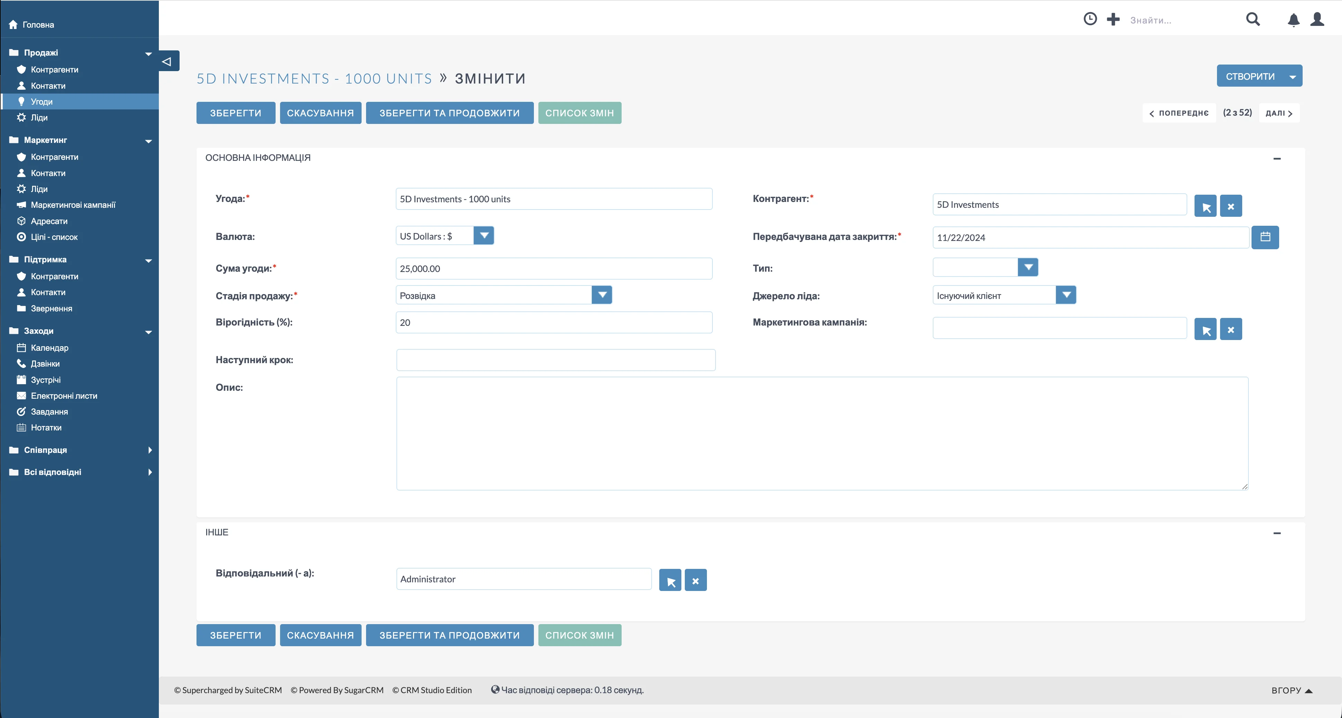The image size is (1342, 718).
Task: Collapse the ОСНОВНА ІНФОРМАЦІЯ panel
Action: tap(1276, 158)
